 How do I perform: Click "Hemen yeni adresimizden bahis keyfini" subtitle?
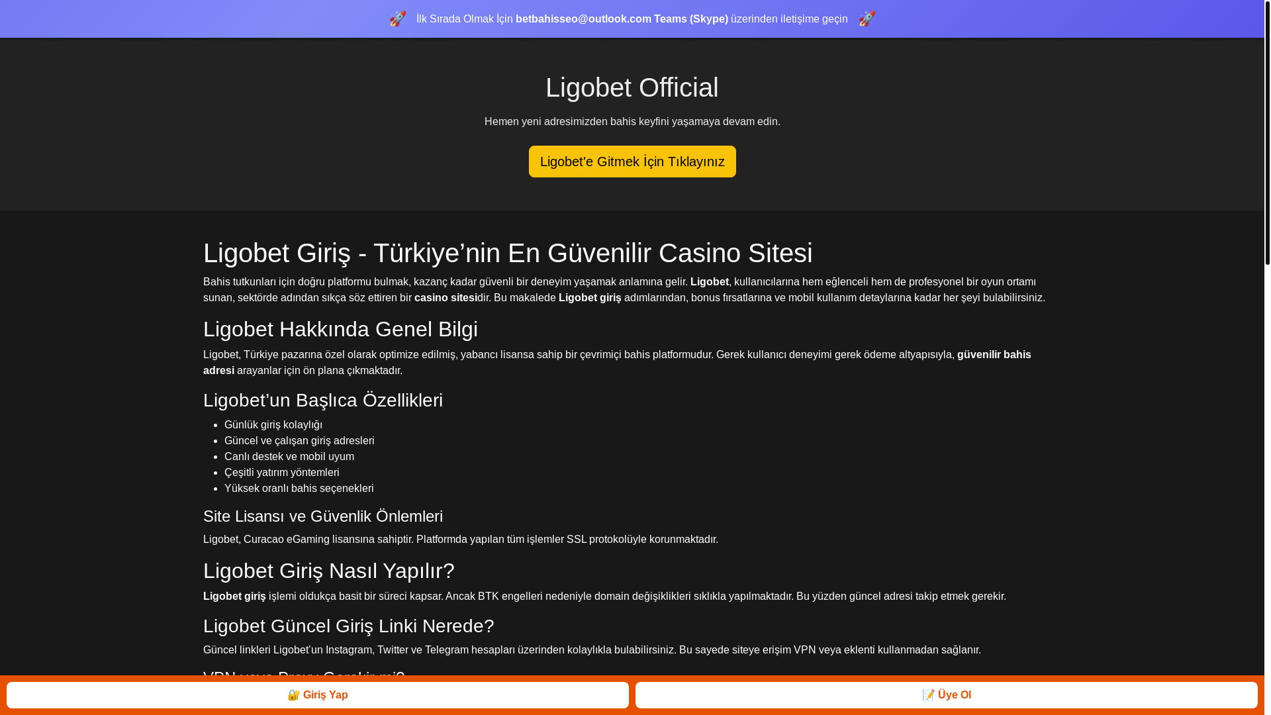632,121
